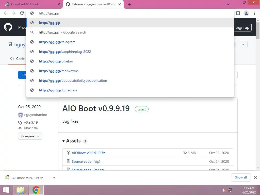Open the Chrome profile avatar menu
Screen dimensions: 260x195
coord(246,13)
